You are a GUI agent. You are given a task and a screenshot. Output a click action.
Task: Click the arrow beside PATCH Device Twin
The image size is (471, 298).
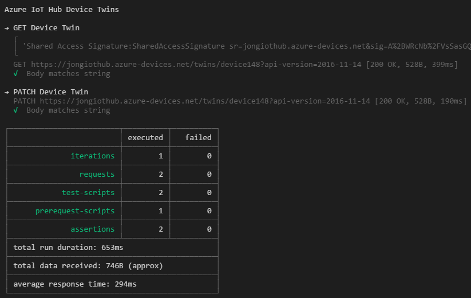(7, 92)
